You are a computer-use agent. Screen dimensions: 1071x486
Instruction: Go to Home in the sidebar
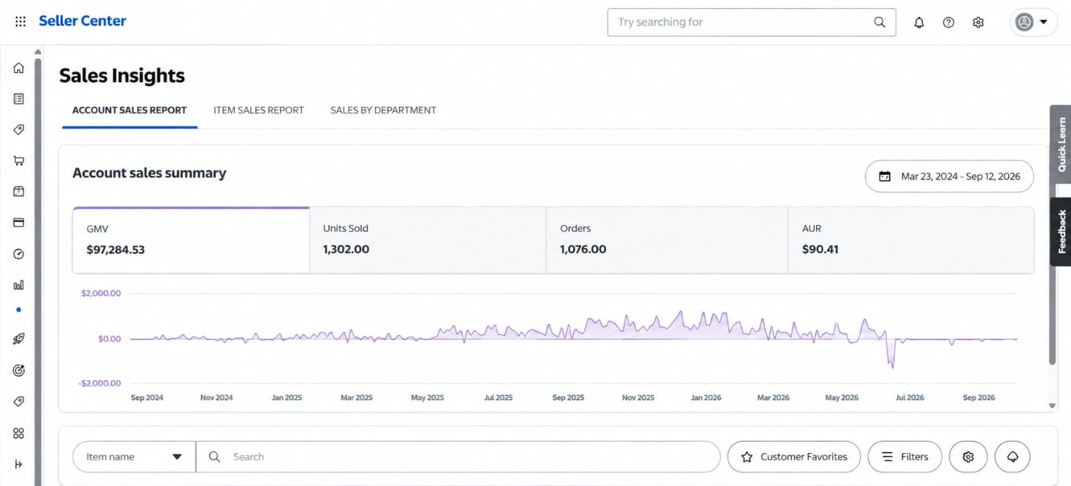19,68
